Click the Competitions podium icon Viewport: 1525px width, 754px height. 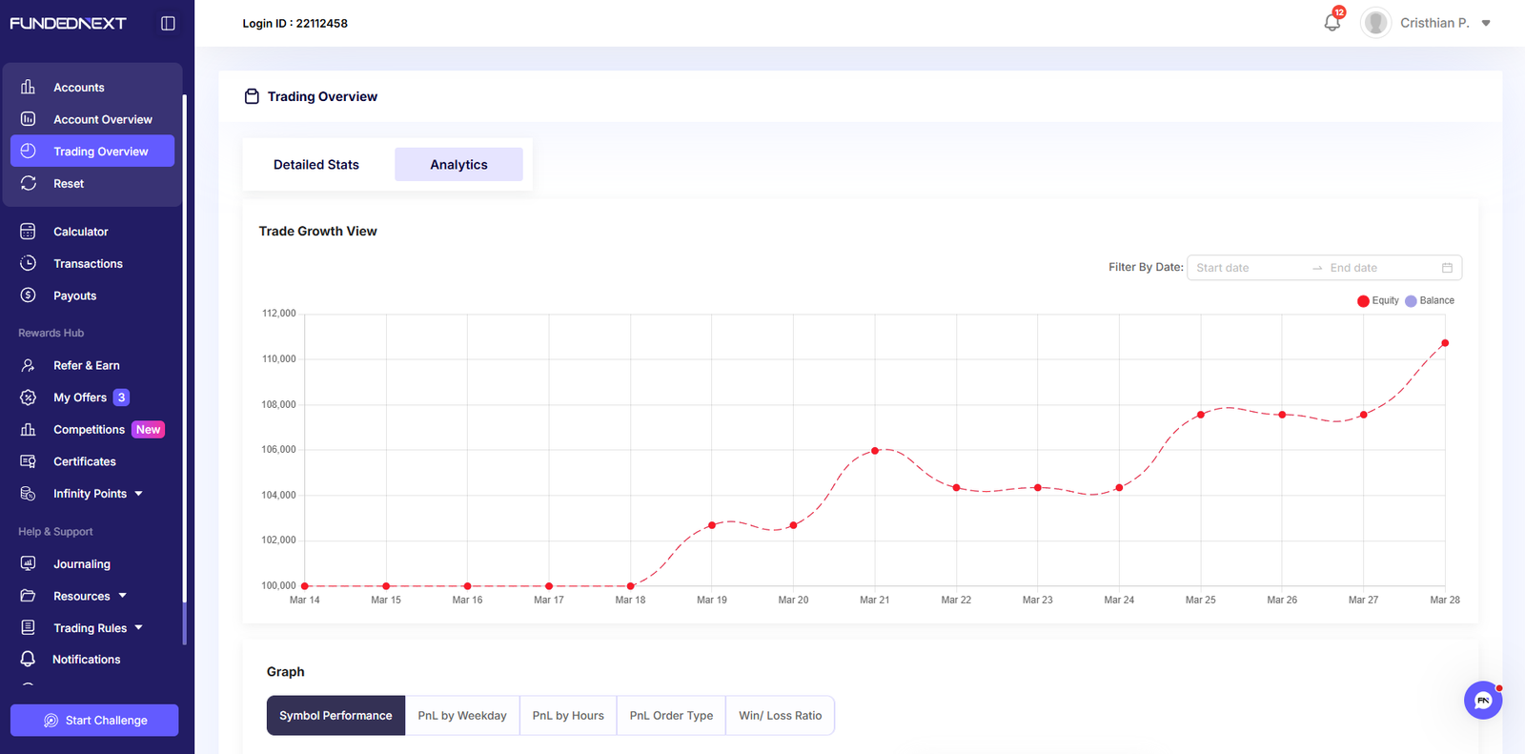pyautogui.click(x=28, y=429)
